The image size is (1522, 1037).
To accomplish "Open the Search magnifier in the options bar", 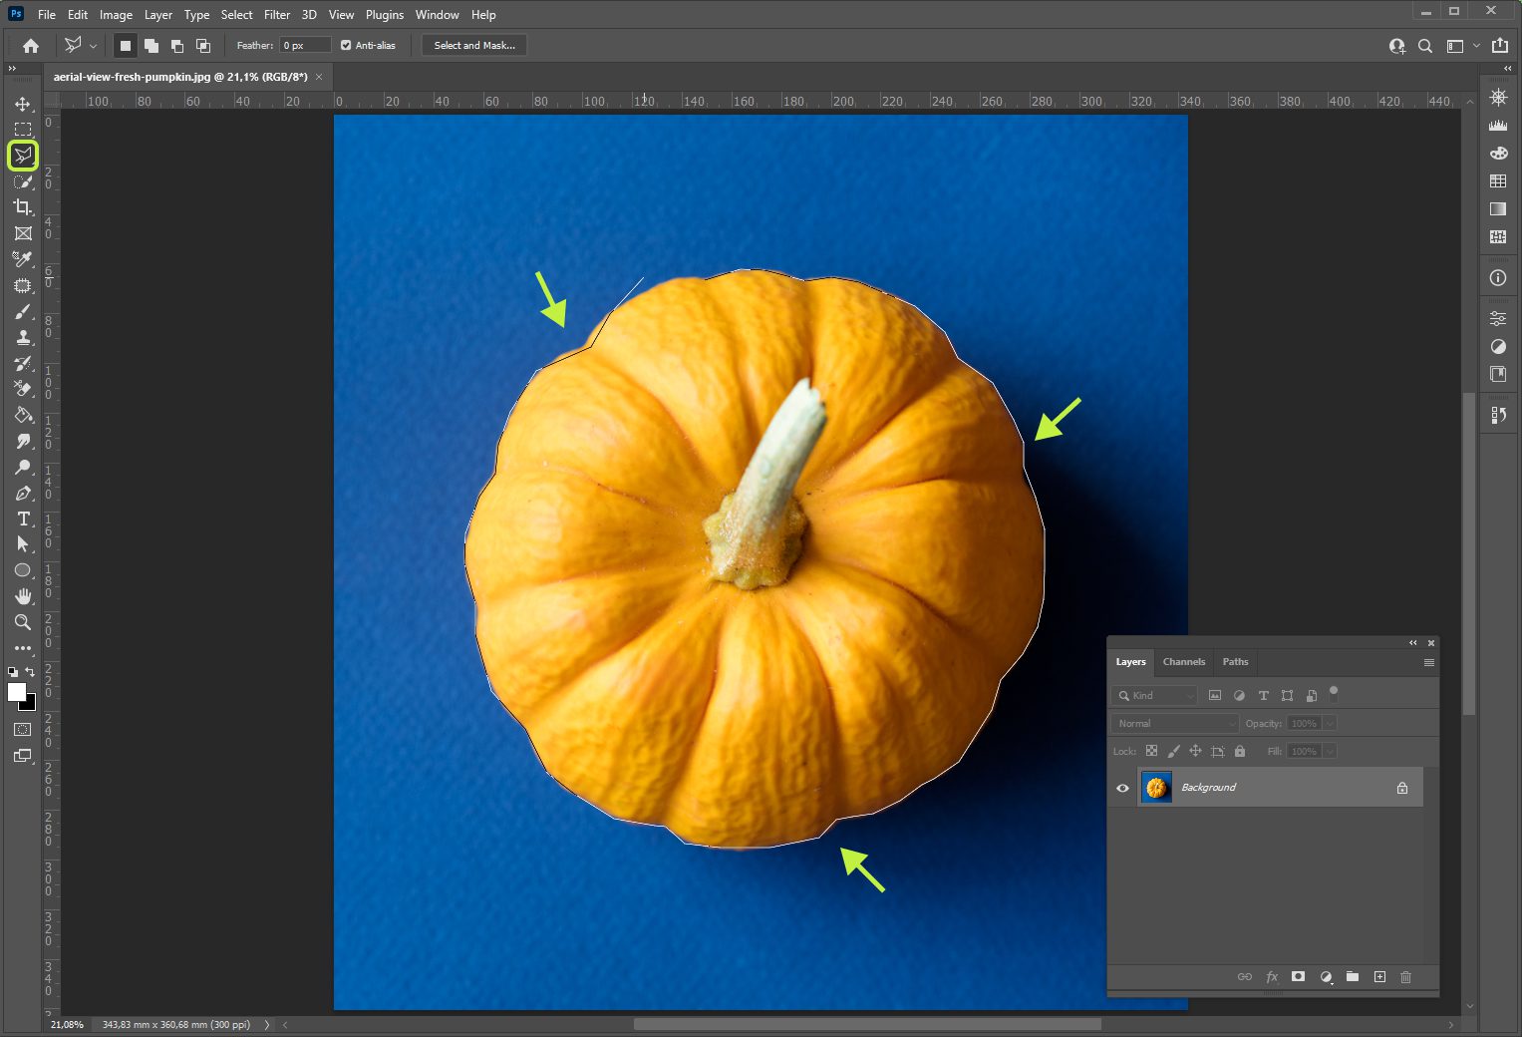I will (x=1425, y=46).
